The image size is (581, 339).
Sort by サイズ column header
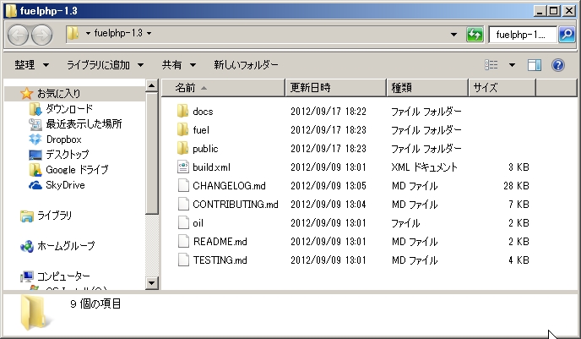point(502,88)
